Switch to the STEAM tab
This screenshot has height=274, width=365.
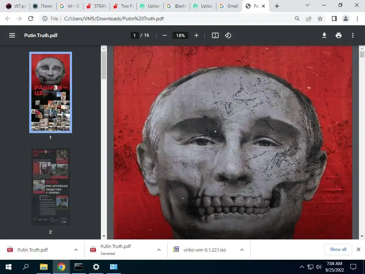[x=96, y=6]
